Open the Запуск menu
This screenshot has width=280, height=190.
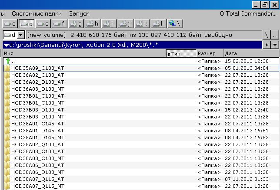coord(79,14)
